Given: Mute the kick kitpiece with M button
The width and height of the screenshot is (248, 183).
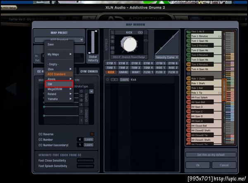Looking at the screenshot, I should (112, 48).
